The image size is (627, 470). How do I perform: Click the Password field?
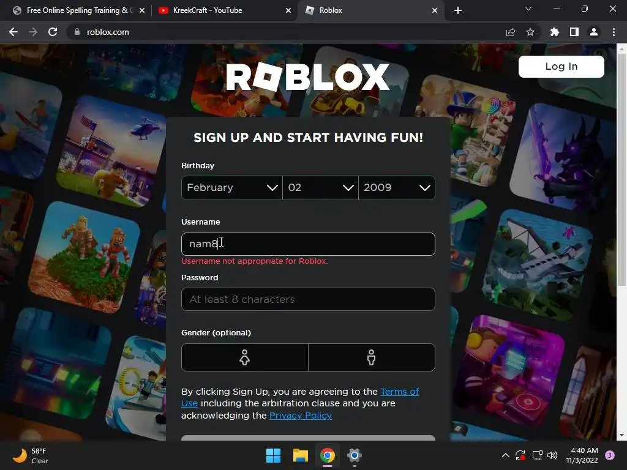click(x=308, y=299)
